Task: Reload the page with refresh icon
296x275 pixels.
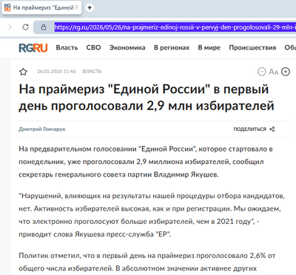Action: tap(26, 27)
